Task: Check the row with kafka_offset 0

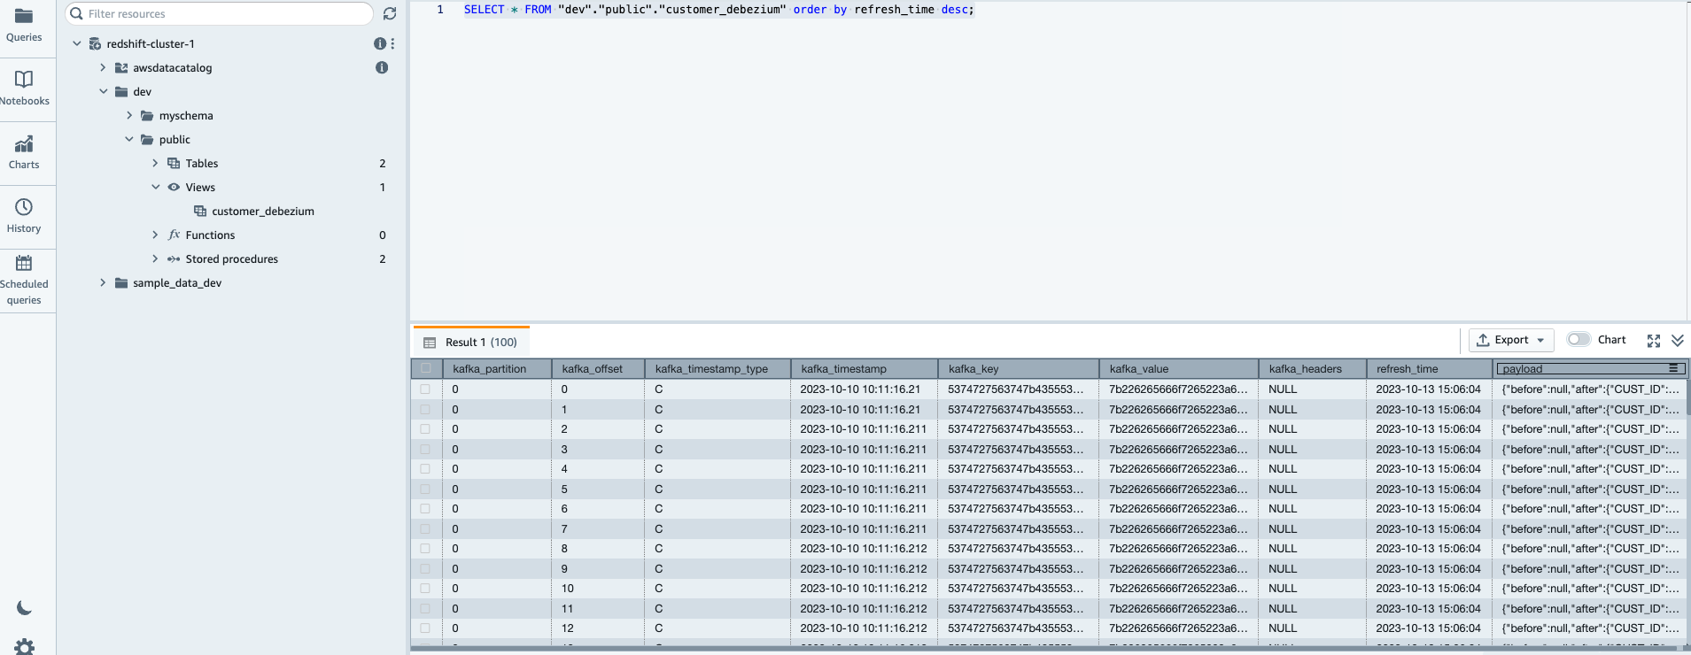Action: pyautogui.click(x=425, y=389)
